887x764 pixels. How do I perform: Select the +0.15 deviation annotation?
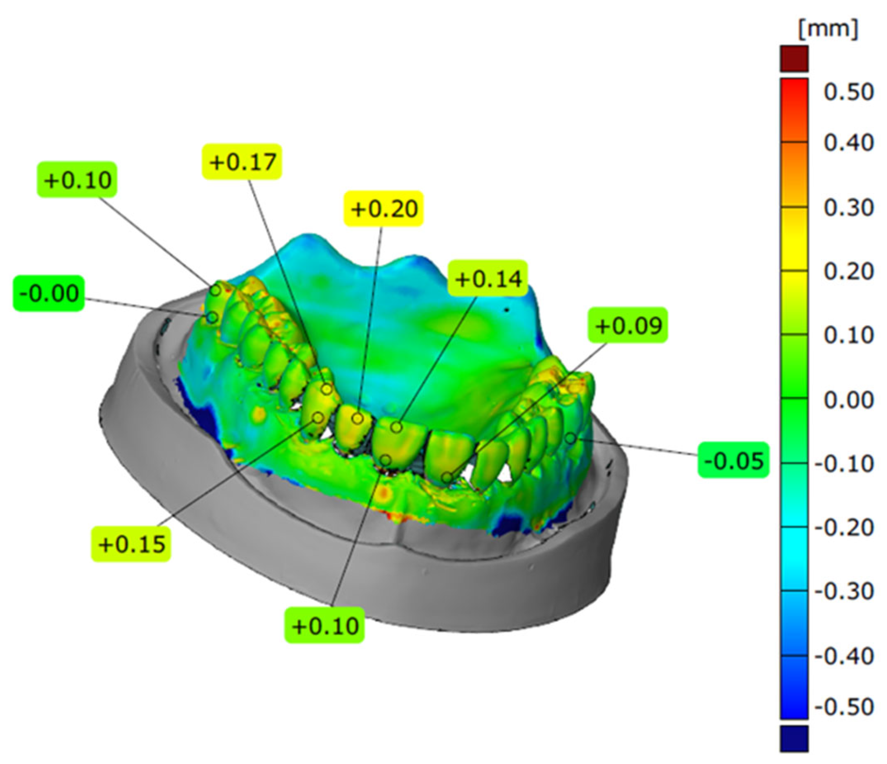click(x=131, y=544)
